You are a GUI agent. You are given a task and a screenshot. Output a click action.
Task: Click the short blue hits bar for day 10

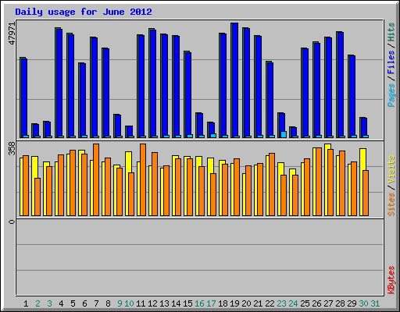coord(130,132)
